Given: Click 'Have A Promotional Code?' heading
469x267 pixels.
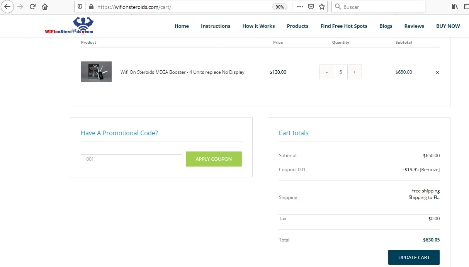Looking at the screenshot, I should pos(119,133).
